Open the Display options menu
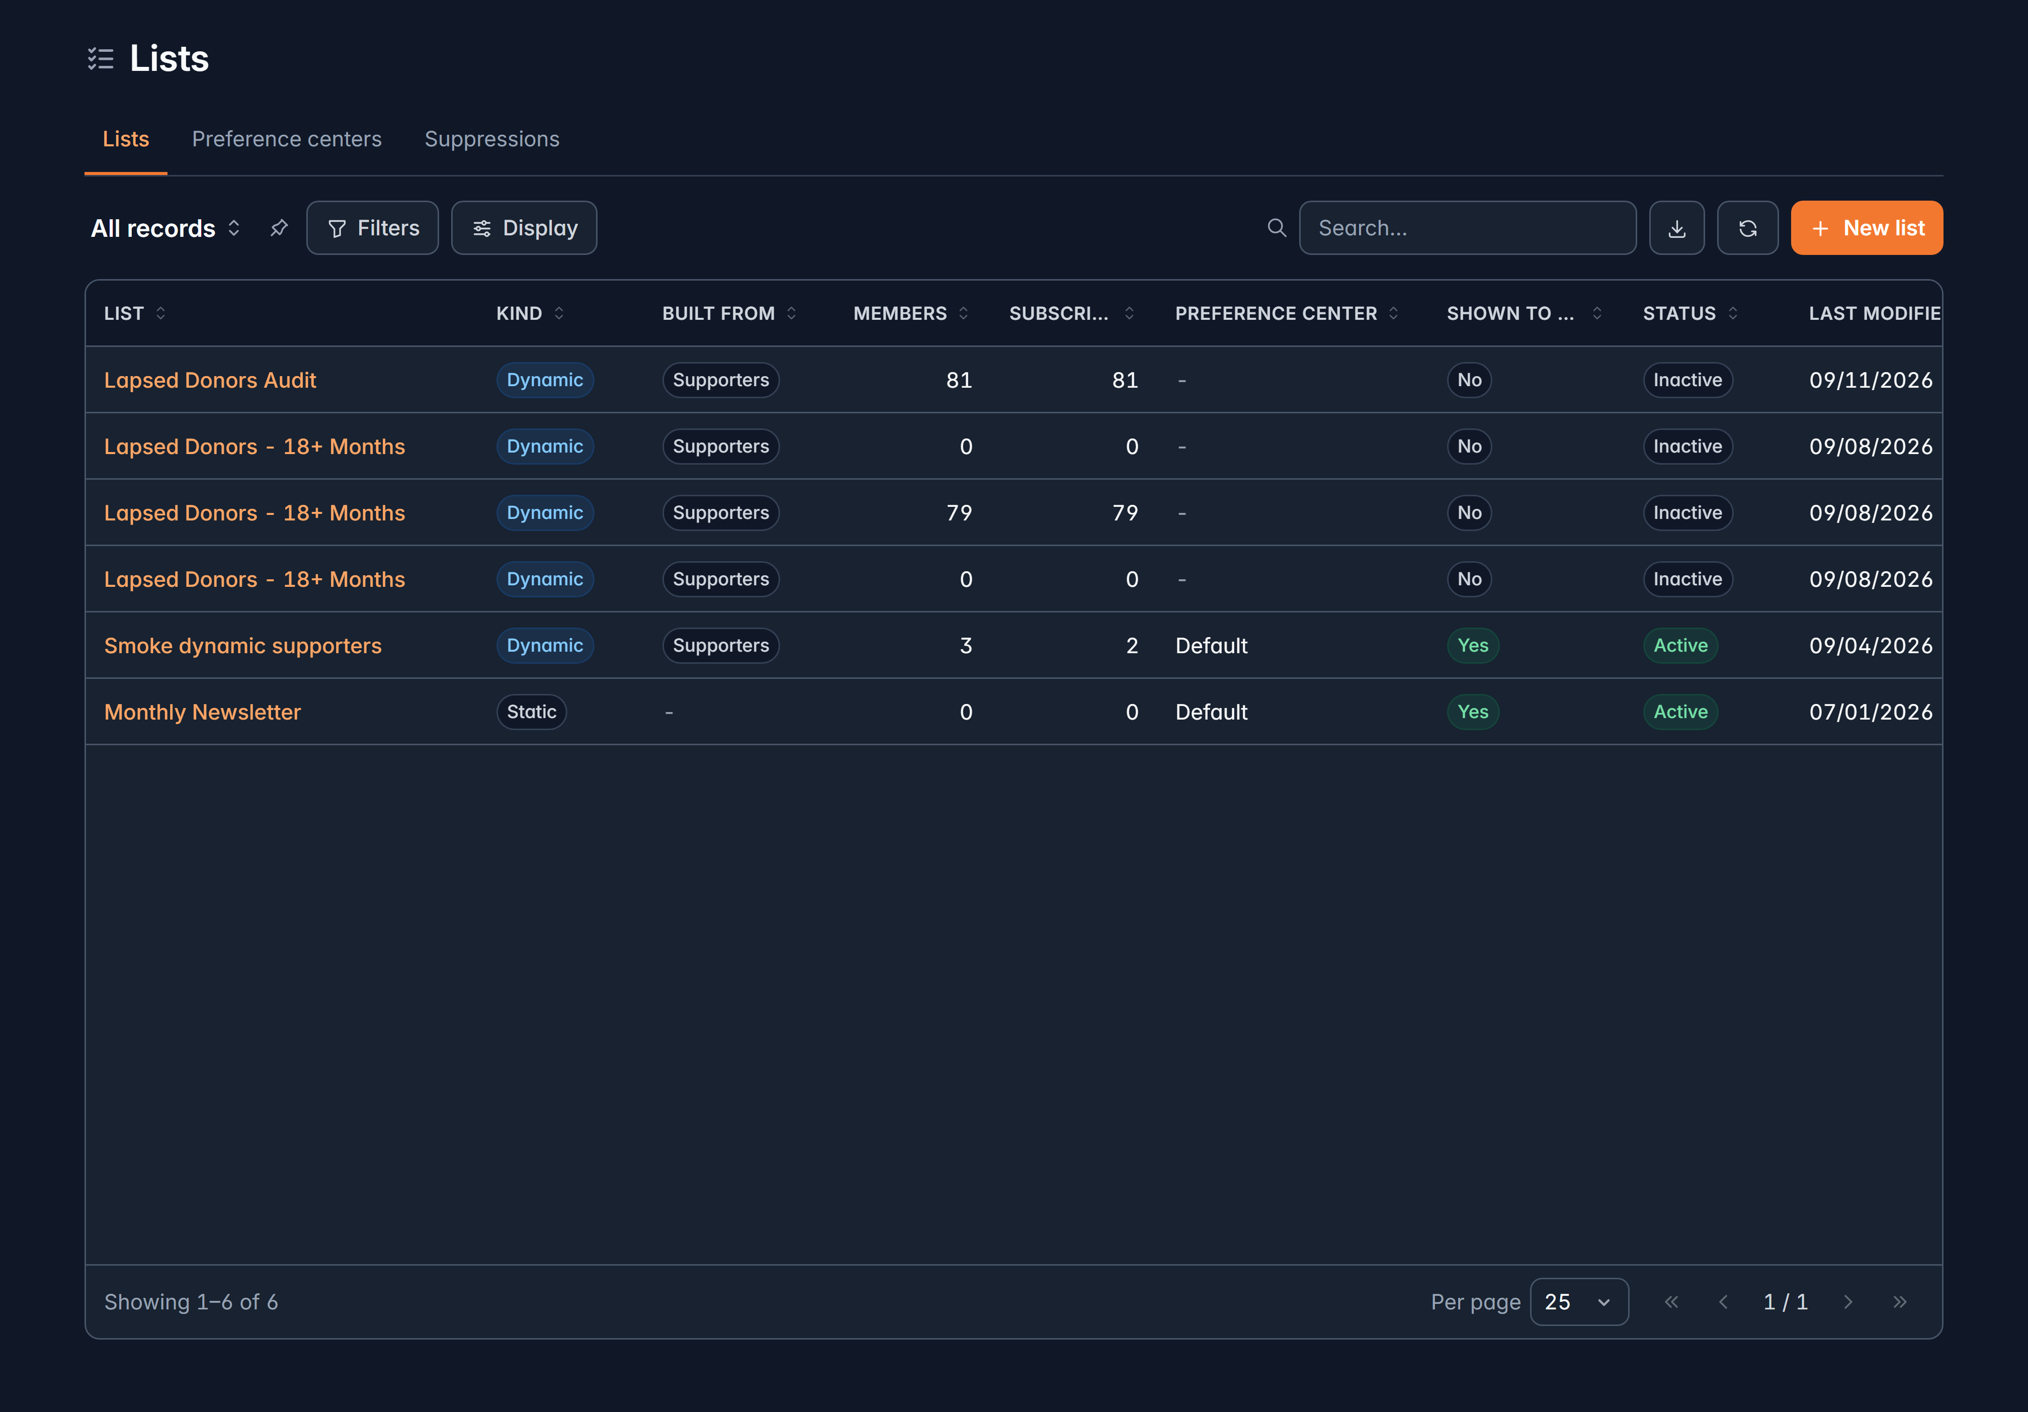2028x1412 pixels. [x=524, y=228]
